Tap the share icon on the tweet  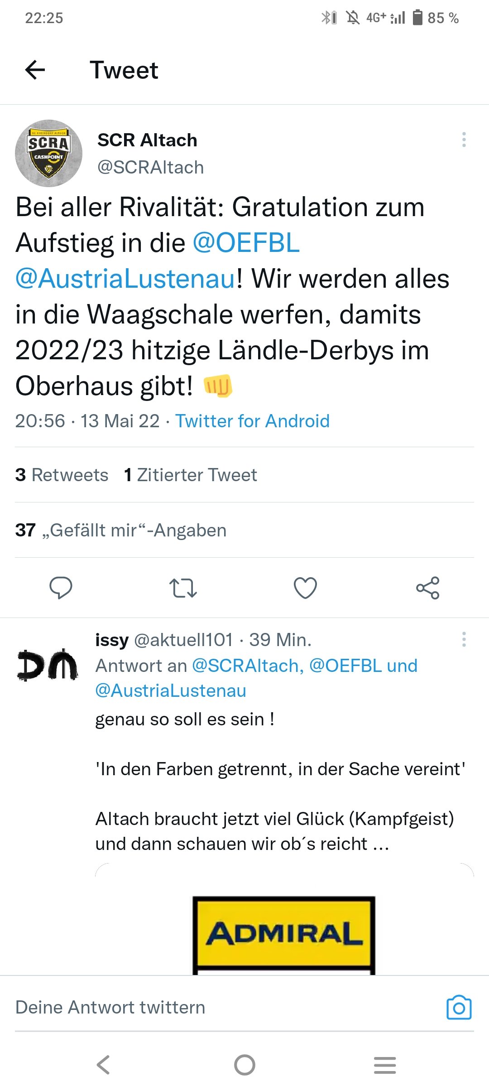pyautogui.click(x=428, y=588)
